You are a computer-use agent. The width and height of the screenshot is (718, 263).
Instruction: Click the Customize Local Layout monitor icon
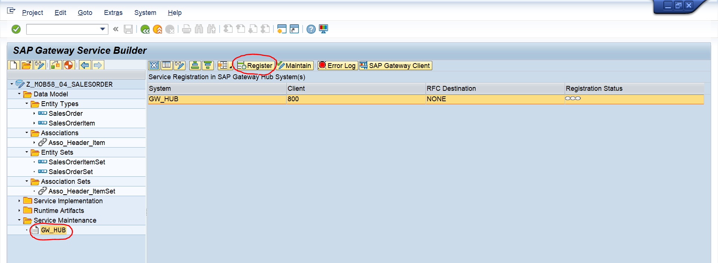pyautogui.click(x=323, y=29)
